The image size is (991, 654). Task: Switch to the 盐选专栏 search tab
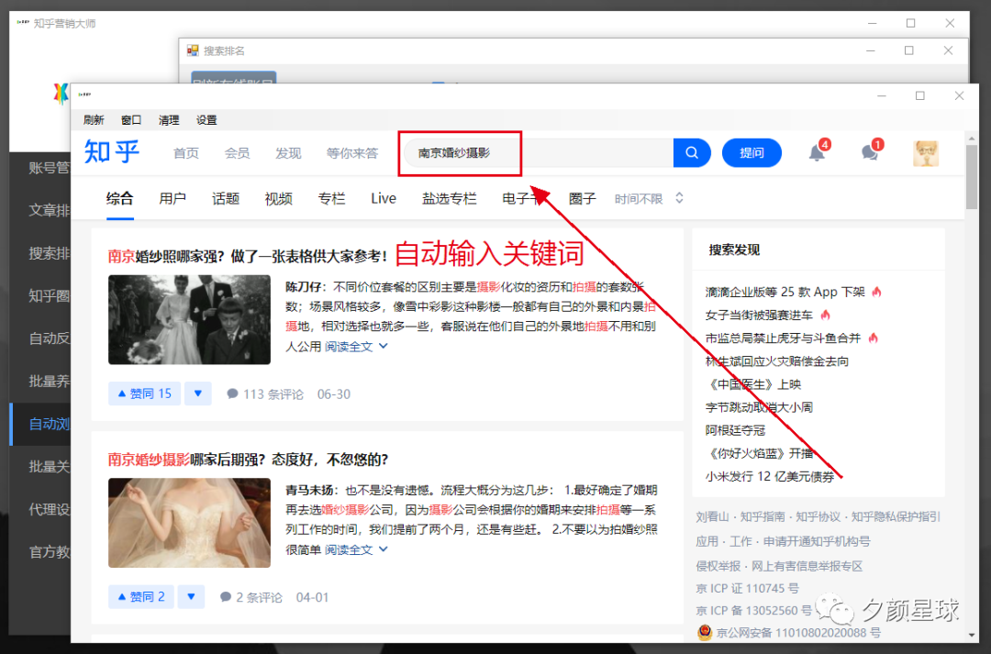[450, 199]
